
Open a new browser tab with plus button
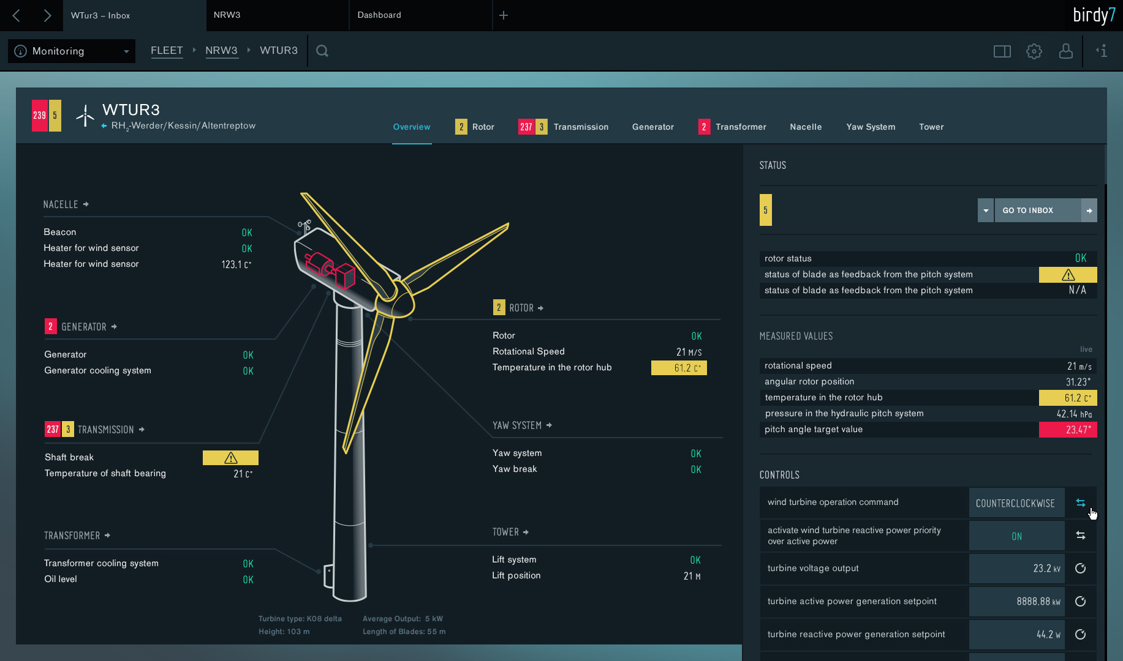pyautogui.click(x=504, y=15)
